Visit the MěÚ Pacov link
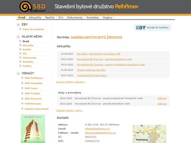 [x=31, y=88]
